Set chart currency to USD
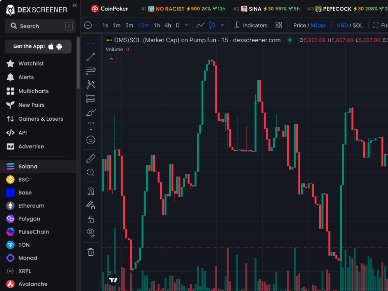The image size is (388, 291). pos(342,26)
